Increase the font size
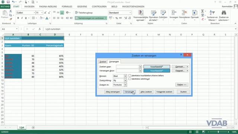The image size is (238, 134). (x=45, y=13)
